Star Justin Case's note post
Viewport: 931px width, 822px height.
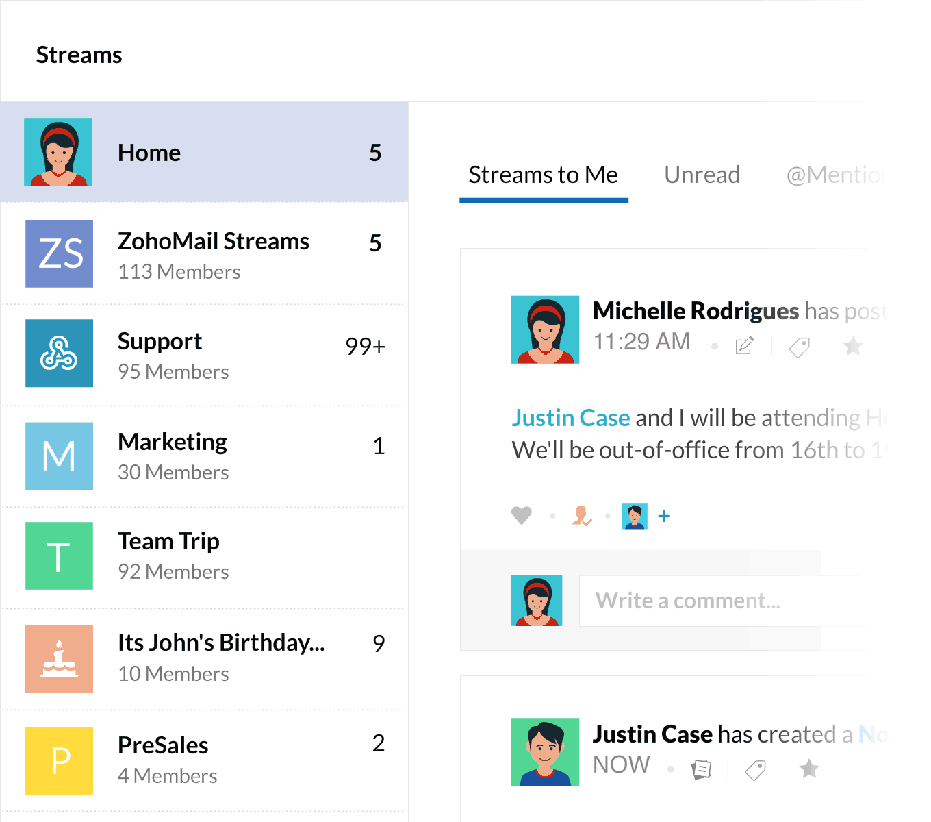pos(809,769)
